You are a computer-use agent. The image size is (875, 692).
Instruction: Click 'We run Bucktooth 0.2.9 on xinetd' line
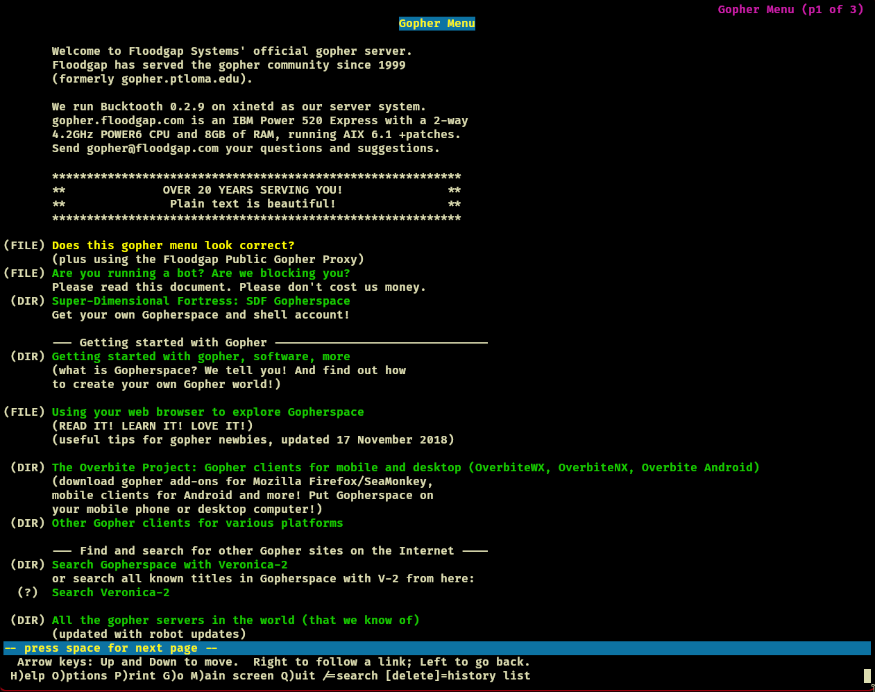tap(239, 107)
